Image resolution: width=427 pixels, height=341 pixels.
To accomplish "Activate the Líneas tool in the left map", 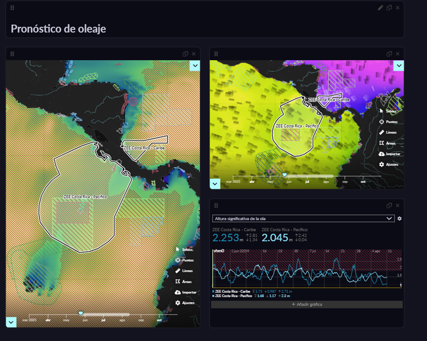I will click(178, 271).
